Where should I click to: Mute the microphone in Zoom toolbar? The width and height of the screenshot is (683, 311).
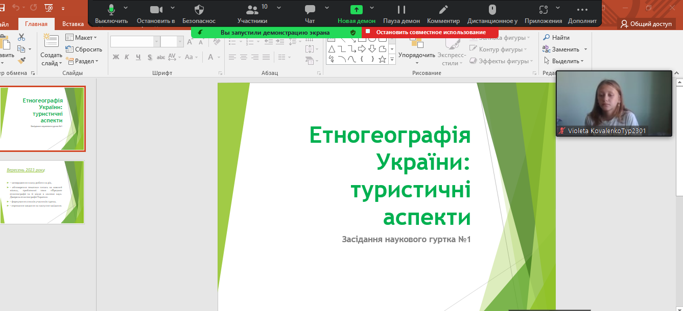(x=111, y=10)
